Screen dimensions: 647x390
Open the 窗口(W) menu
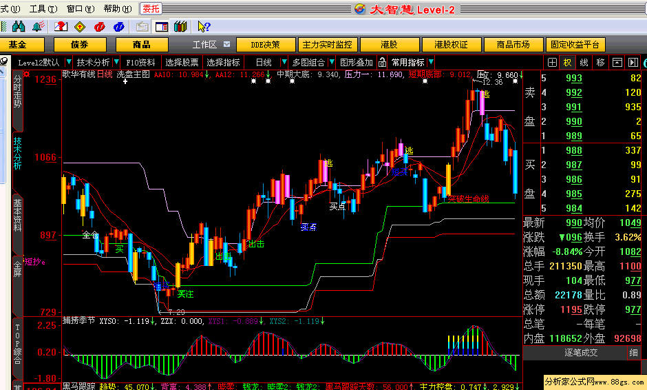[81, 9]
